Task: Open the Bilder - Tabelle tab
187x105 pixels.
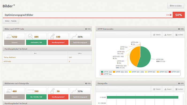Action: pyautogui.click(x=11, y=21)
